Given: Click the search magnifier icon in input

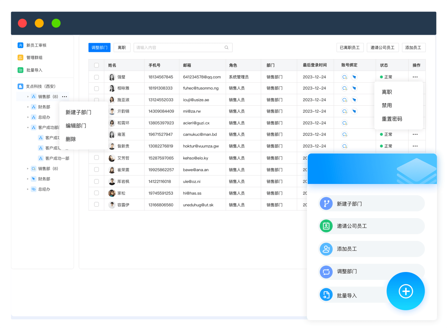Looking at the screenshot, I should point(226,48).
